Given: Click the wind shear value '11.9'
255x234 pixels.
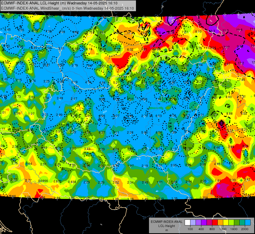Looking at the screenshot, I should coord(185,49).
